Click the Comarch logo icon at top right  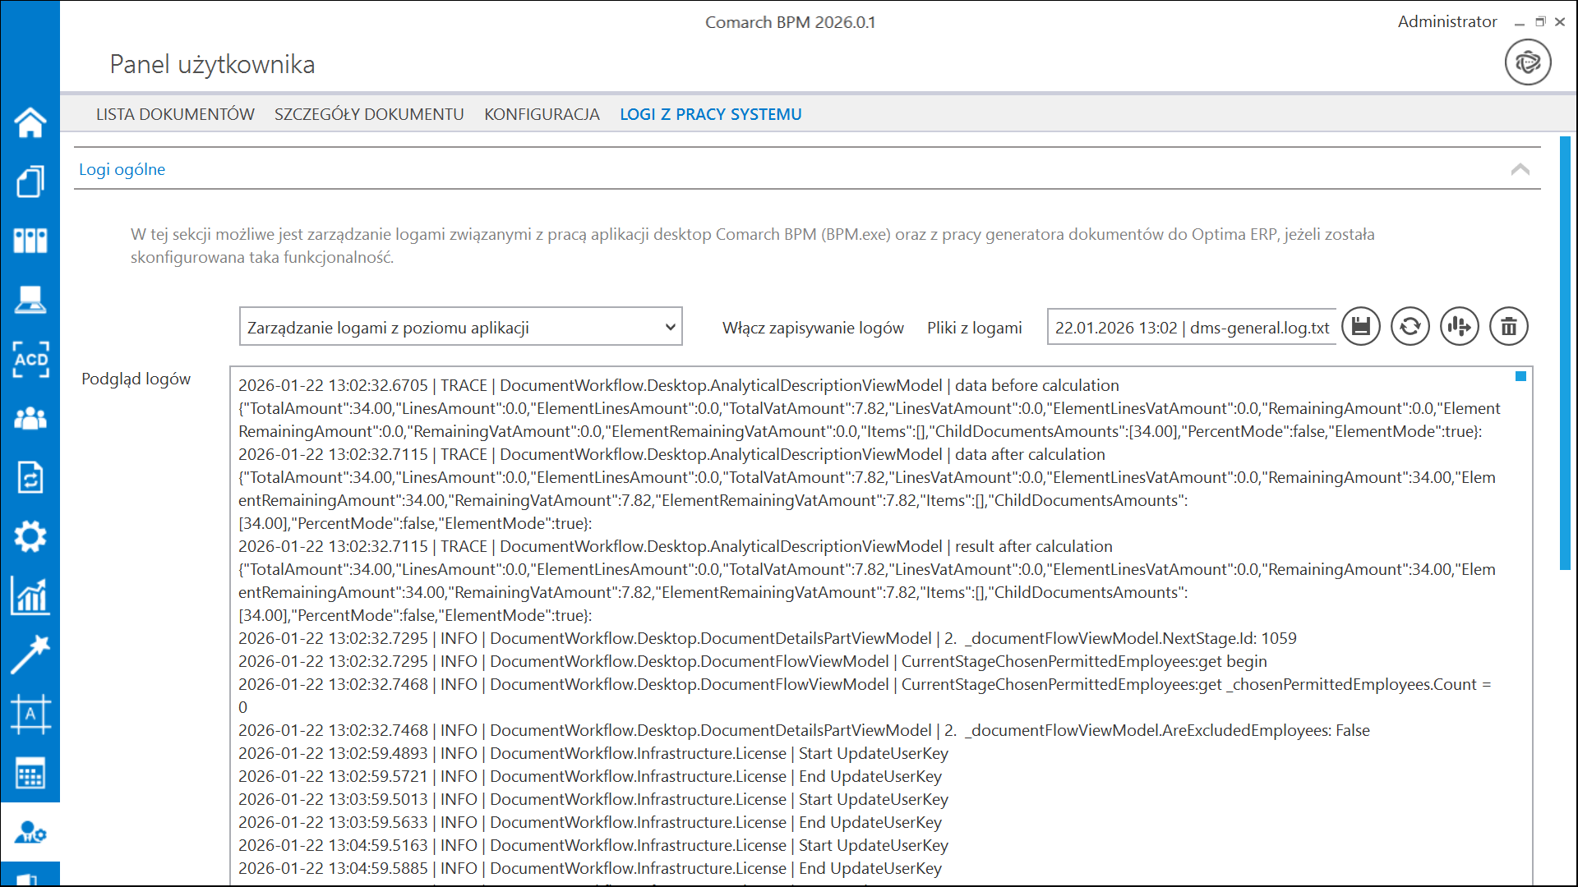click(x=1528, y=62)
